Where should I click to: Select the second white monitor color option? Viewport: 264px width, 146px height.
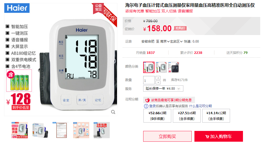161,67
